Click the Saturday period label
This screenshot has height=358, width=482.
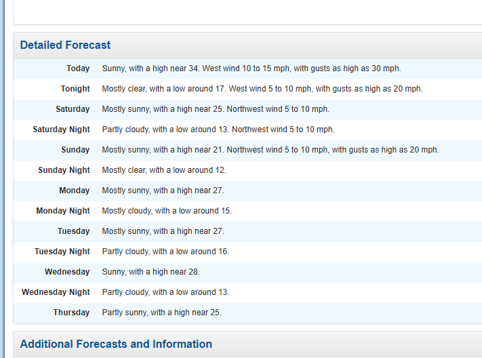coord(73,109)
